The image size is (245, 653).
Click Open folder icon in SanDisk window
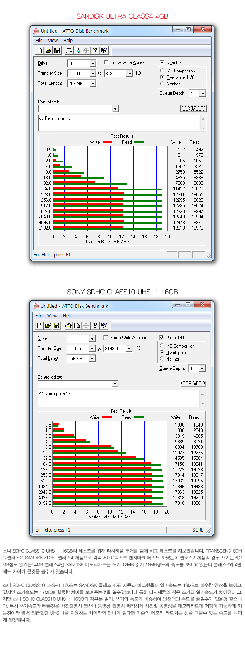click(48, 50)
